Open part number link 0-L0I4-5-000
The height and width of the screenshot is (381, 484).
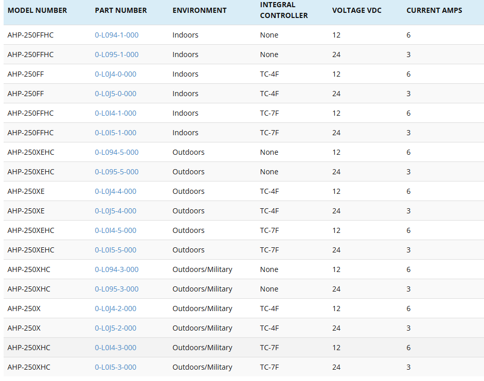pyautogui.click(x=115, y=230)
